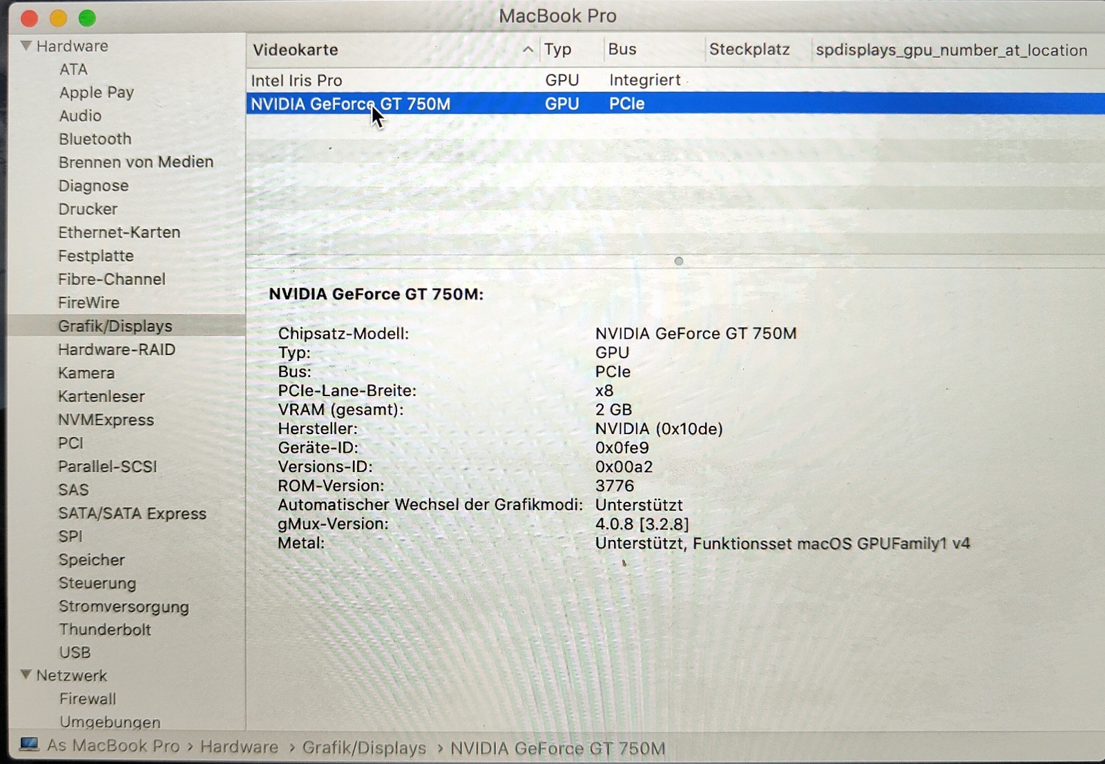Select Drucker in the sidebar

point(88,208)
